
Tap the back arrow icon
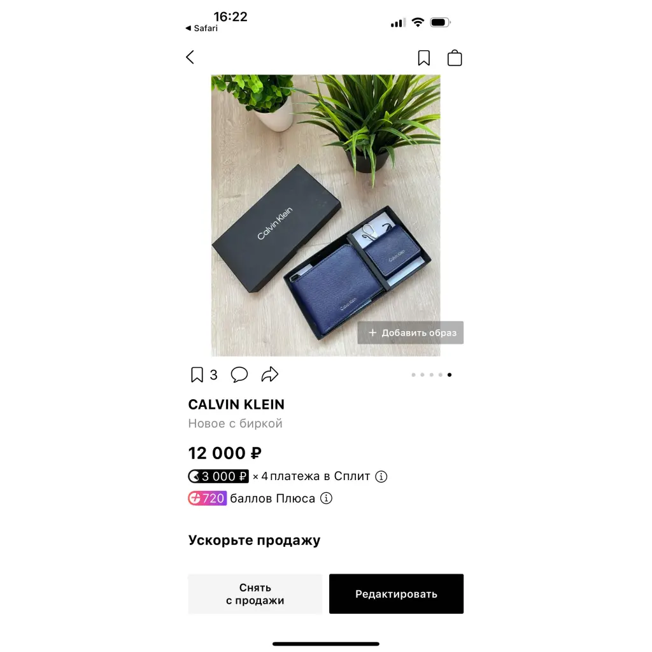point(190,57)
